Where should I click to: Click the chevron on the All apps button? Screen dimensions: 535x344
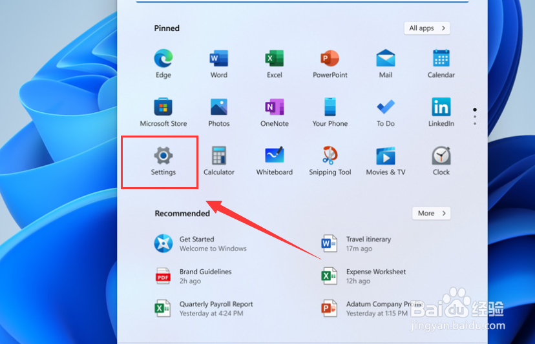pyautogui.click(x=443, y=28)
